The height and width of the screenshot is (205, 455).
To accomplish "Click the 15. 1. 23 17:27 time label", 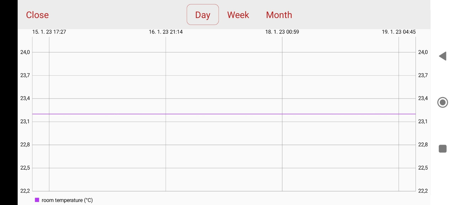I will pos(49,32).
